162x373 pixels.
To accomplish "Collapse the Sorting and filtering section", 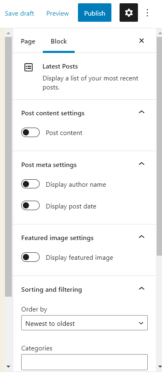I will point(142,288).
